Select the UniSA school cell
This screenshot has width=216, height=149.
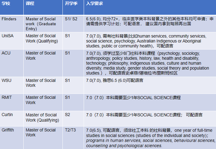tap(8, 36)
